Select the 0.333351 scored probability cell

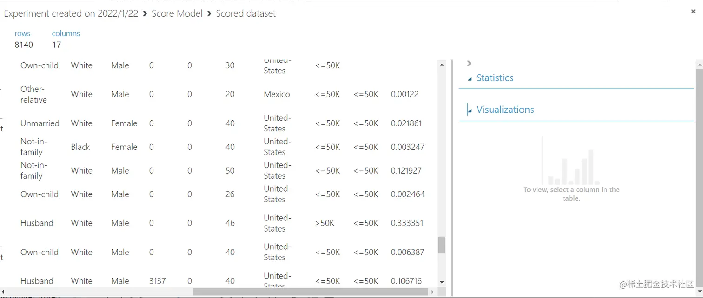(407, 223)
